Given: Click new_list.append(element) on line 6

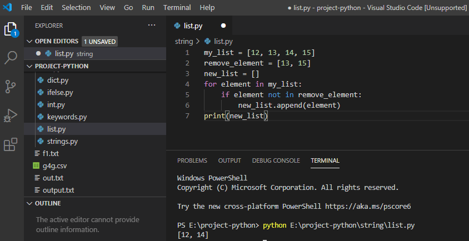Looking at the screenshot, I should click(290, 106).
